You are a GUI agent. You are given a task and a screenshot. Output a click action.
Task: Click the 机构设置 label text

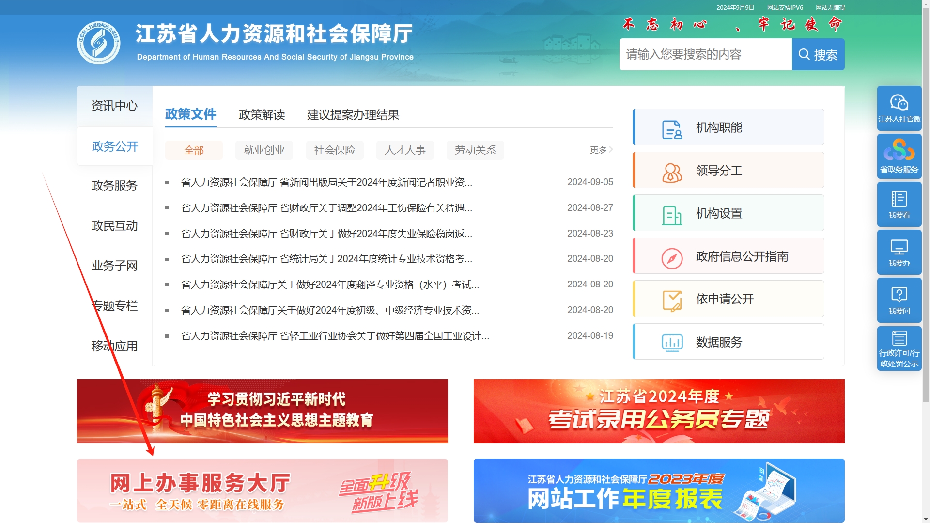(719, 213)
